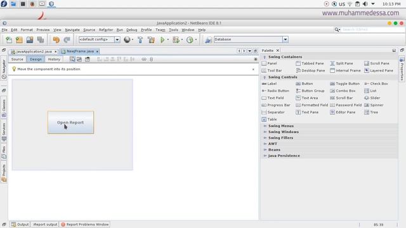Viewport: 406px width, 228px height.
Task: Expand the Java Persistence palette category
Action: point(265,156)
